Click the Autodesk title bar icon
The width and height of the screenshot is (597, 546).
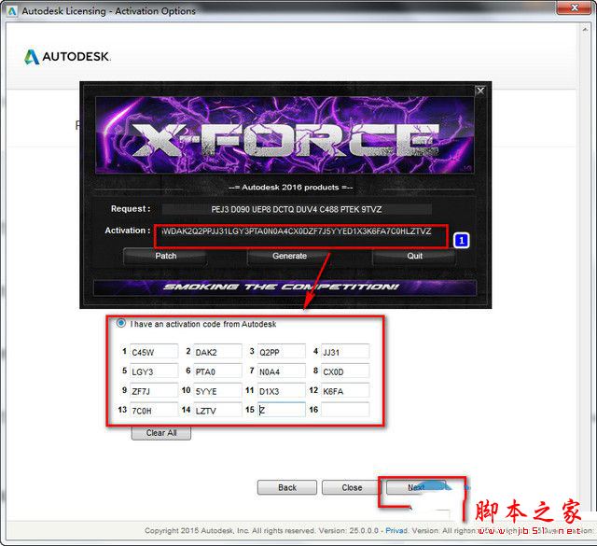coord(12,11)
